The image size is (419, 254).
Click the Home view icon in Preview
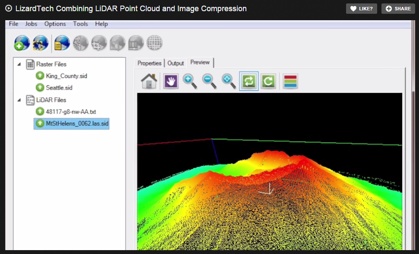[148, 81]
